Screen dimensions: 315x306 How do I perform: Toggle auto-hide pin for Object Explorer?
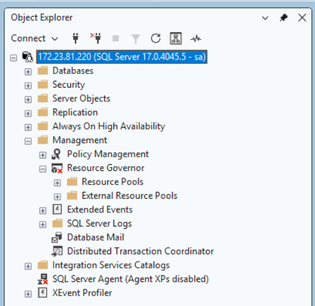click(x=284, y=18)
